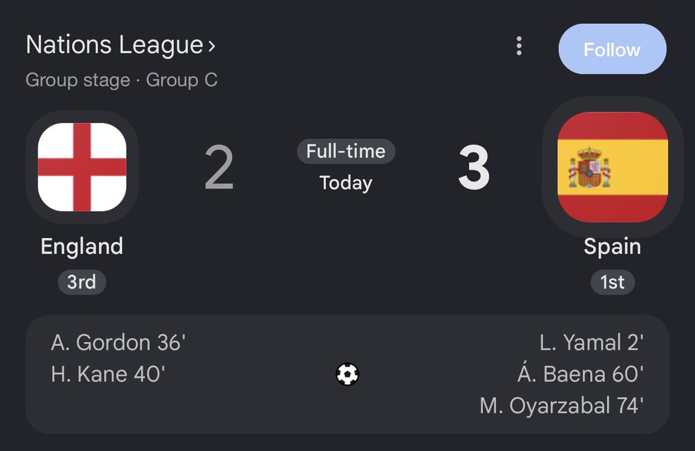Screen dimensions: 695x451
Task: Select the Group stage · Group C subtitle
Action: (122, 80)
